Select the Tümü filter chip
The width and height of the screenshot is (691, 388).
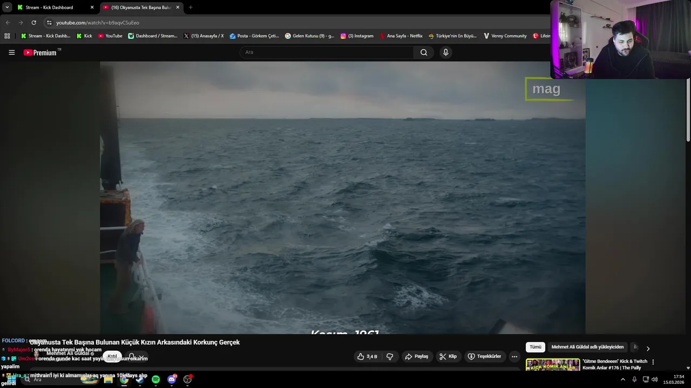[535, 347]
